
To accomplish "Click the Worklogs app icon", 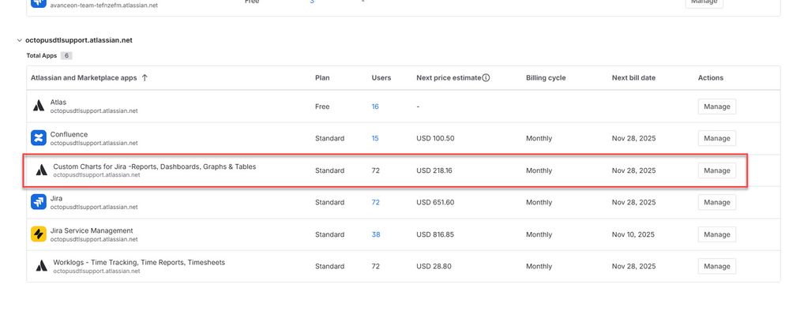I will 41,266.
